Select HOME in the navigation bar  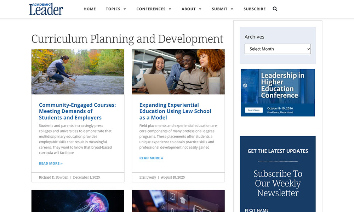[90, 9]
